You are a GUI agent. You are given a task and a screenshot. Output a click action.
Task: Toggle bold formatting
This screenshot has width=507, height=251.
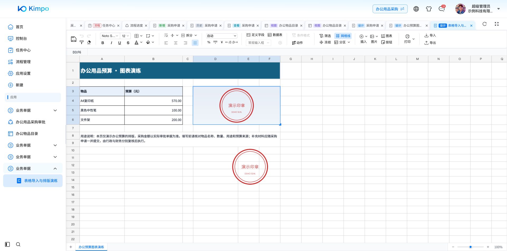click(103, 43)
